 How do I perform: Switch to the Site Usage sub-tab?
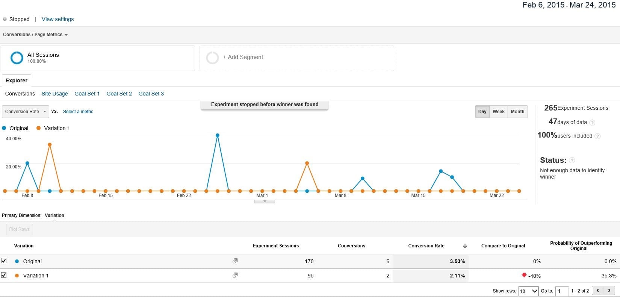[55, 94]
